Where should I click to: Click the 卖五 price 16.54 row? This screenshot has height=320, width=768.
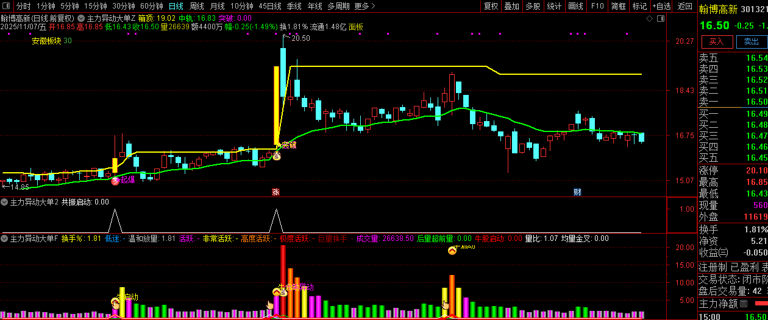[x=733, y=58]
